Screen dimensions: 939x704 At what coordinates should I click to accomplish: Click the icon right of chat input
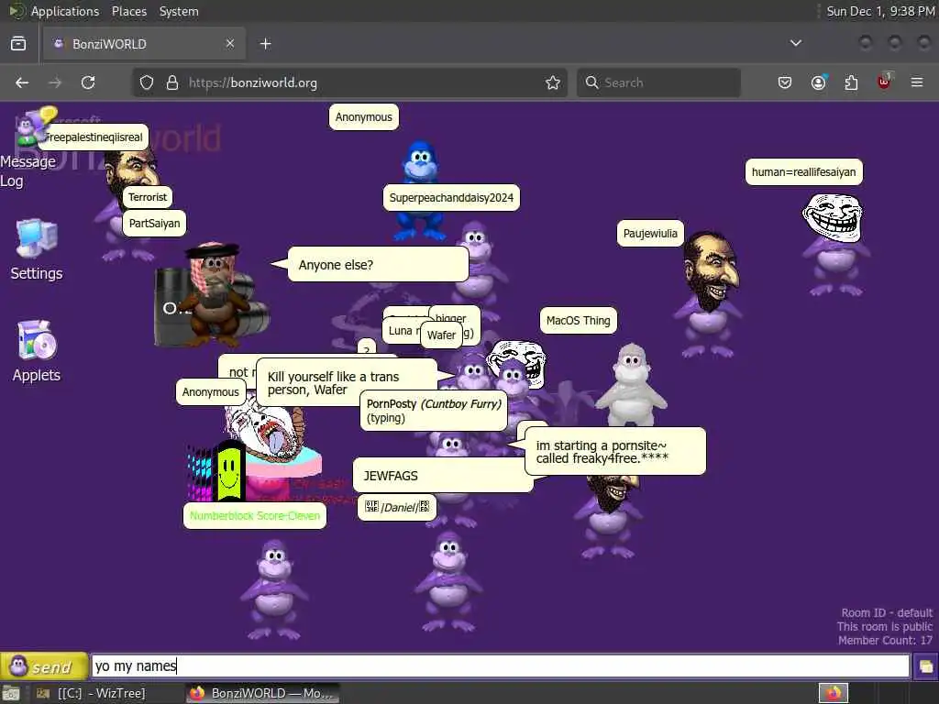tap(925, 666)
